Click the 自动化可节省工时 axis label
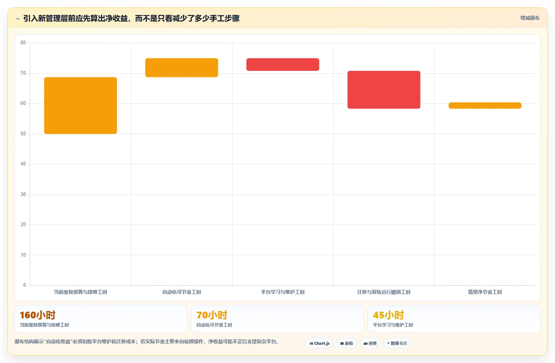 (x=182, y=292)
